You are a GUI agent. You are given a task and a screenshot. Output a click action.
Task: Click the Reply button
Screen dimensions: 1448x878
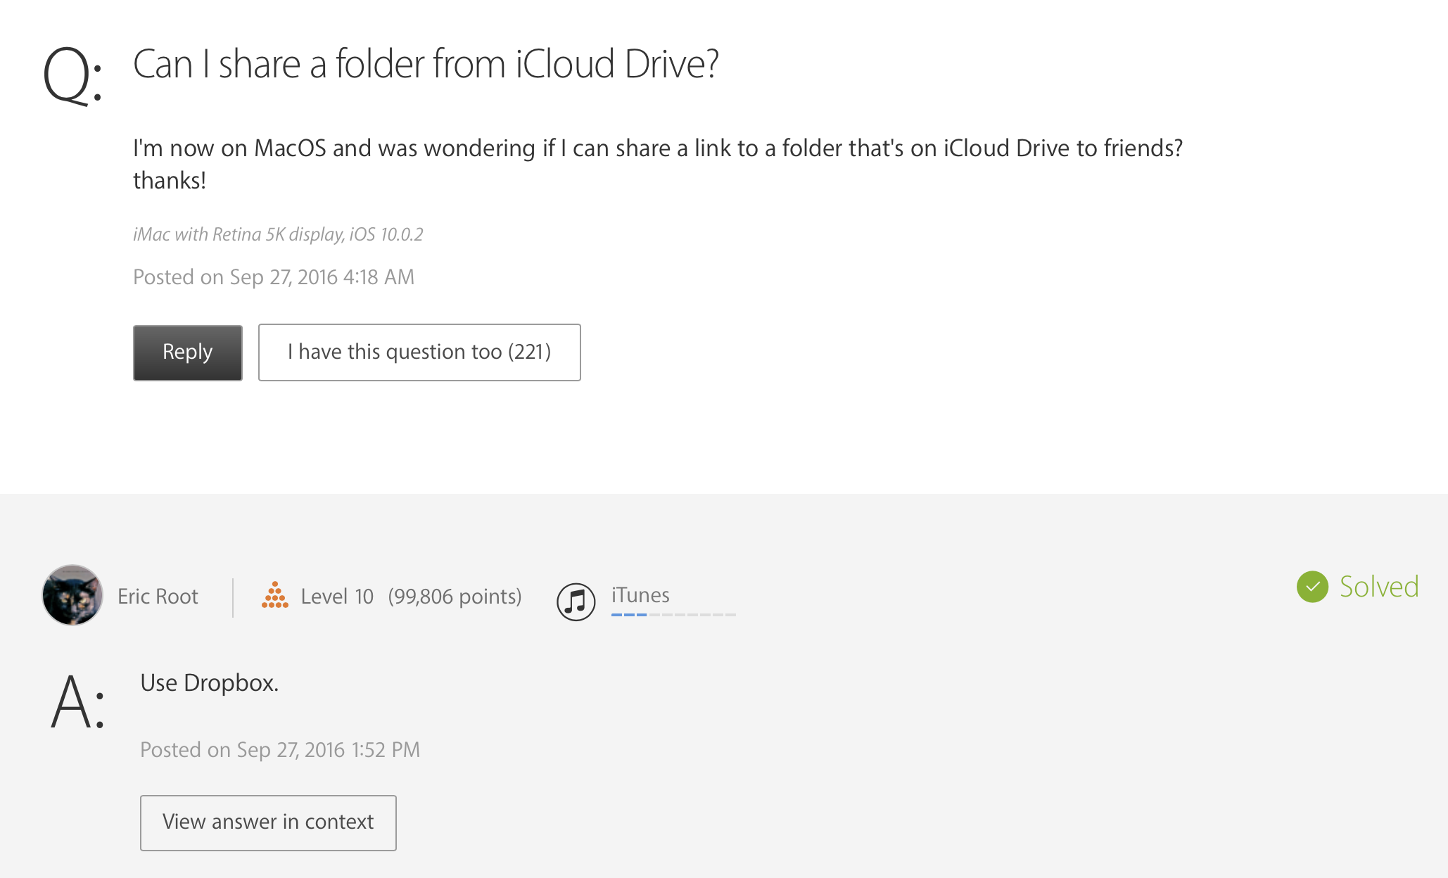tap(187, 352)
